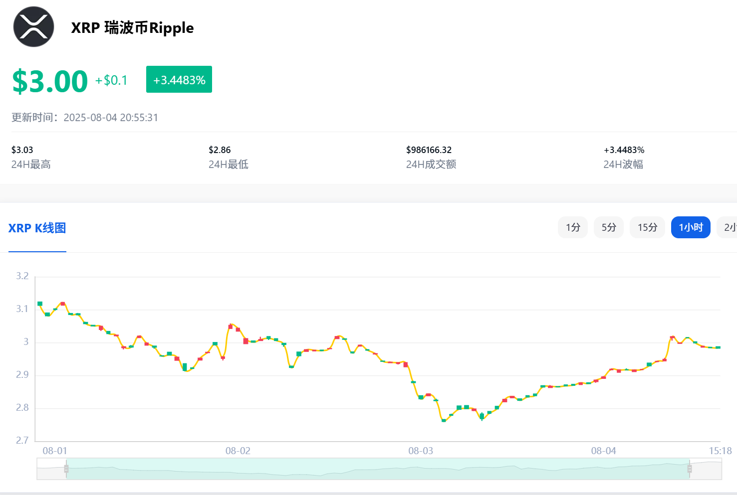The image size is (737, 495).
Task: Click the 08-01 date axis label
Action: pyautogui.click(x=55, y=451)
